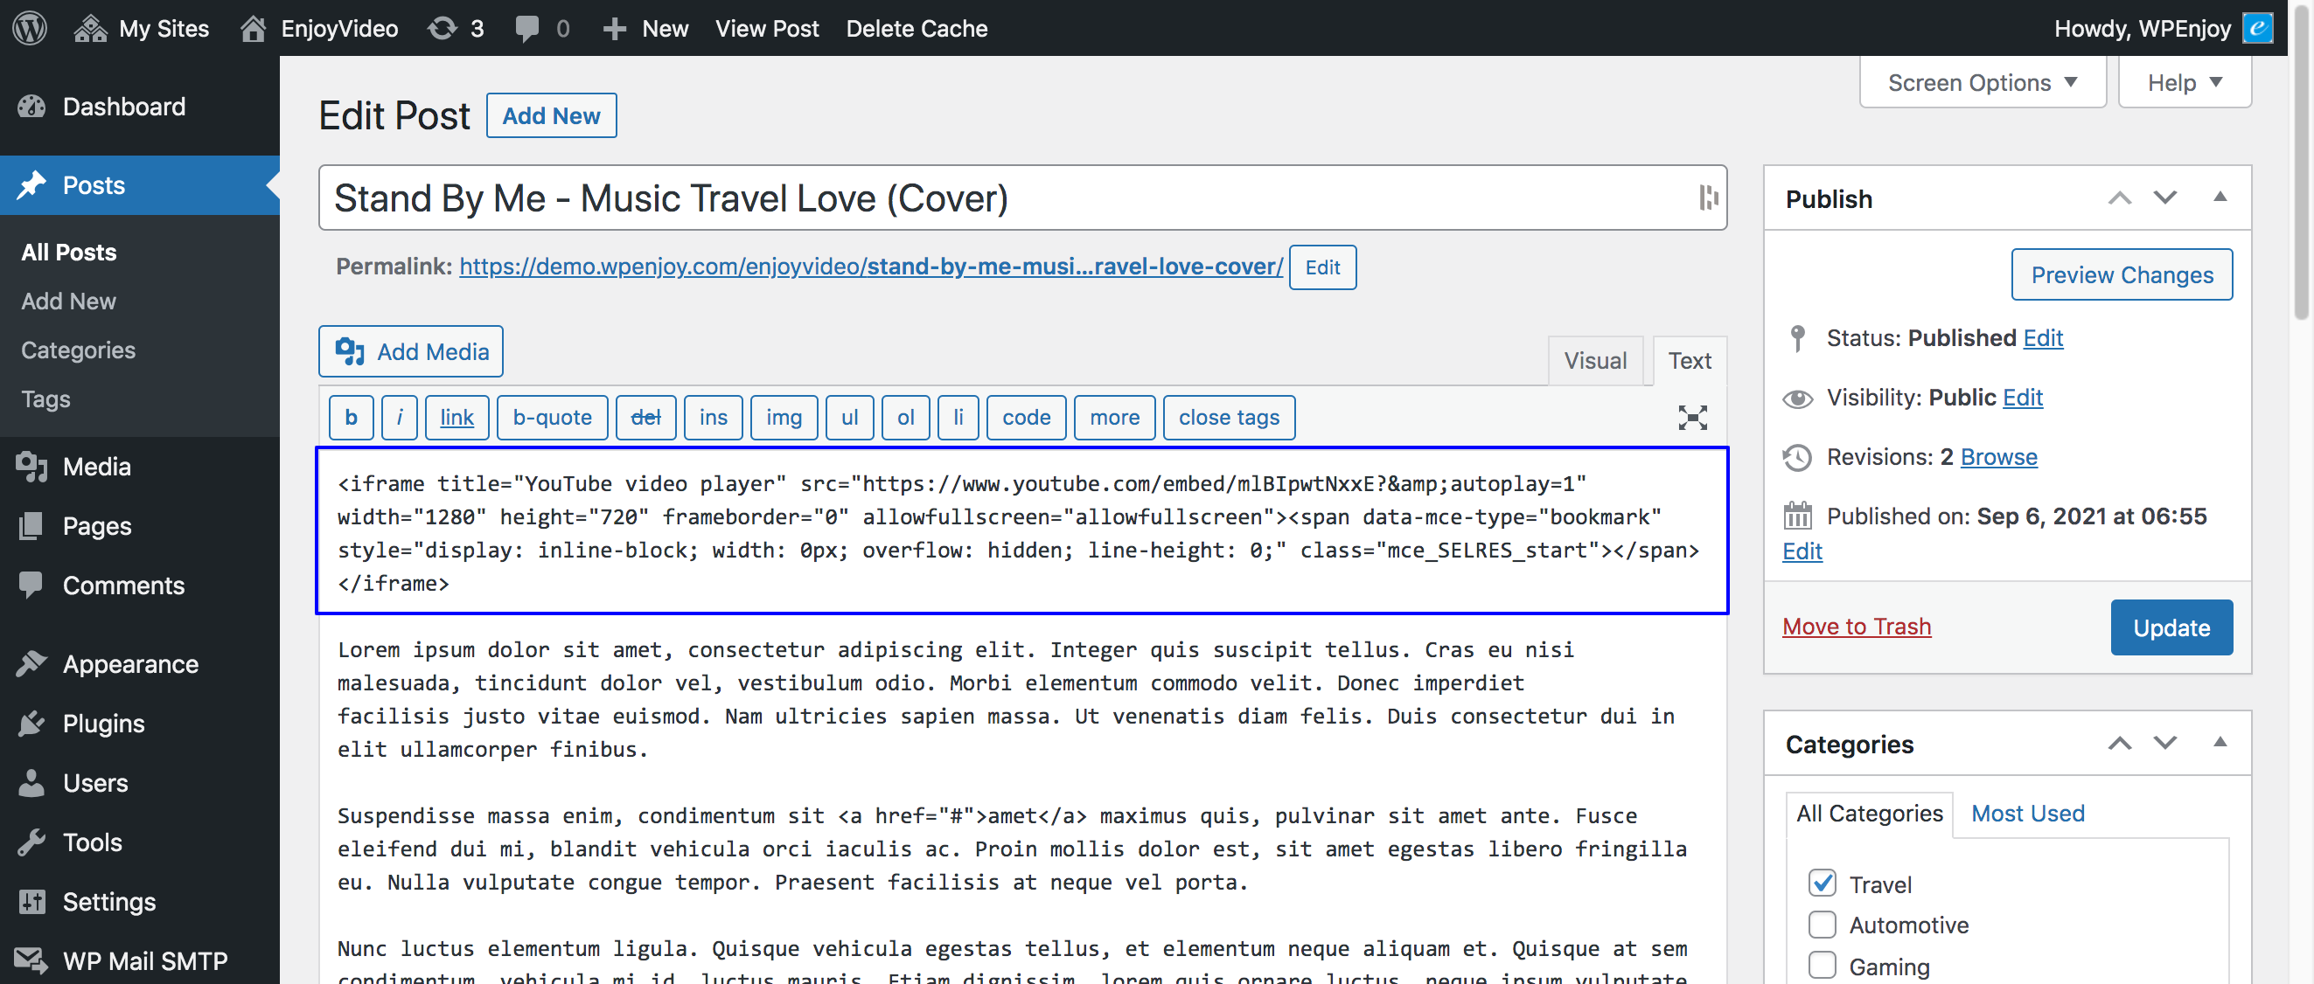
Task: Collapse the Categories panel
Action: [2220, 743]
